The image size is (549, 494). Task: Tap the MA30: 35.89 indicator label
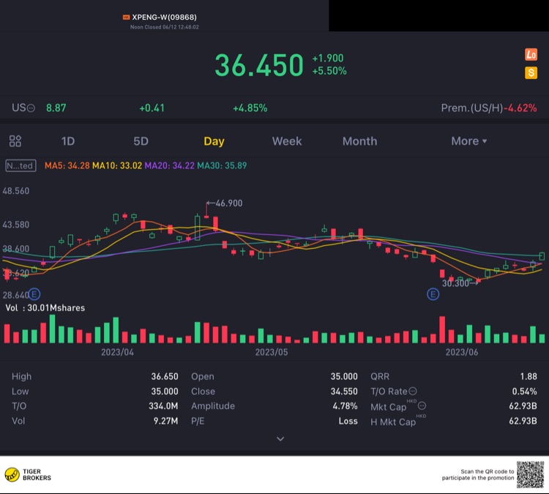[222, 165]
